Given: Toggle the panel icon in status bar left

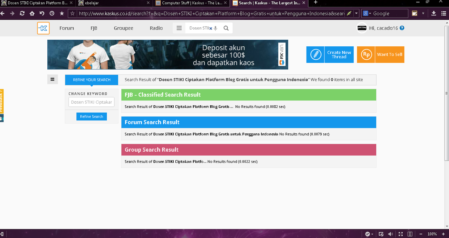Looking at the screenshot, I should click(x=2, y=234).
